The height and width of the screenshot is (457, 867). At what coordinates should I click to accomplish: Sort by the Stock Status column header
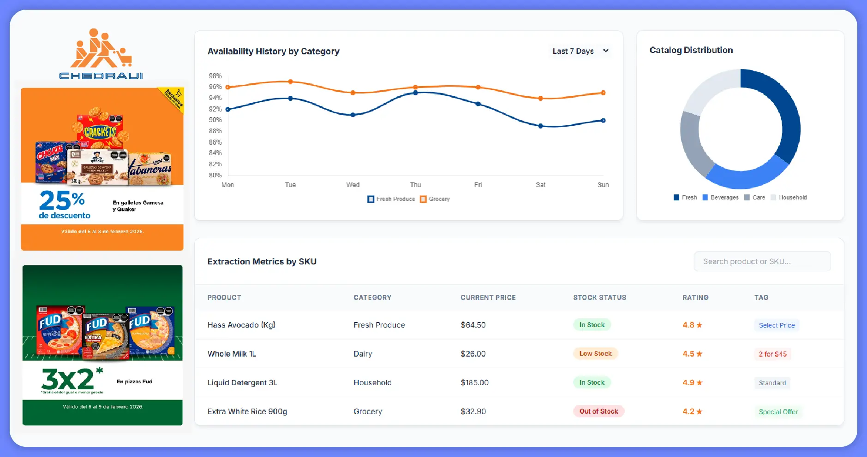click(x=599, y=298)
